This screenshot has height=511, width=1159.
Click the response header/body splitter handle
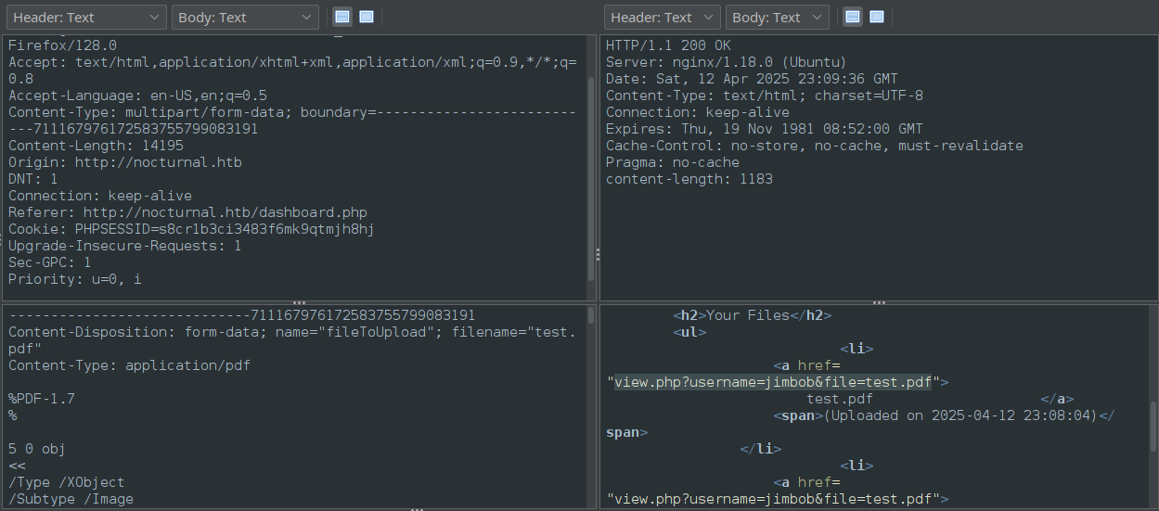(x=878, y=302)
